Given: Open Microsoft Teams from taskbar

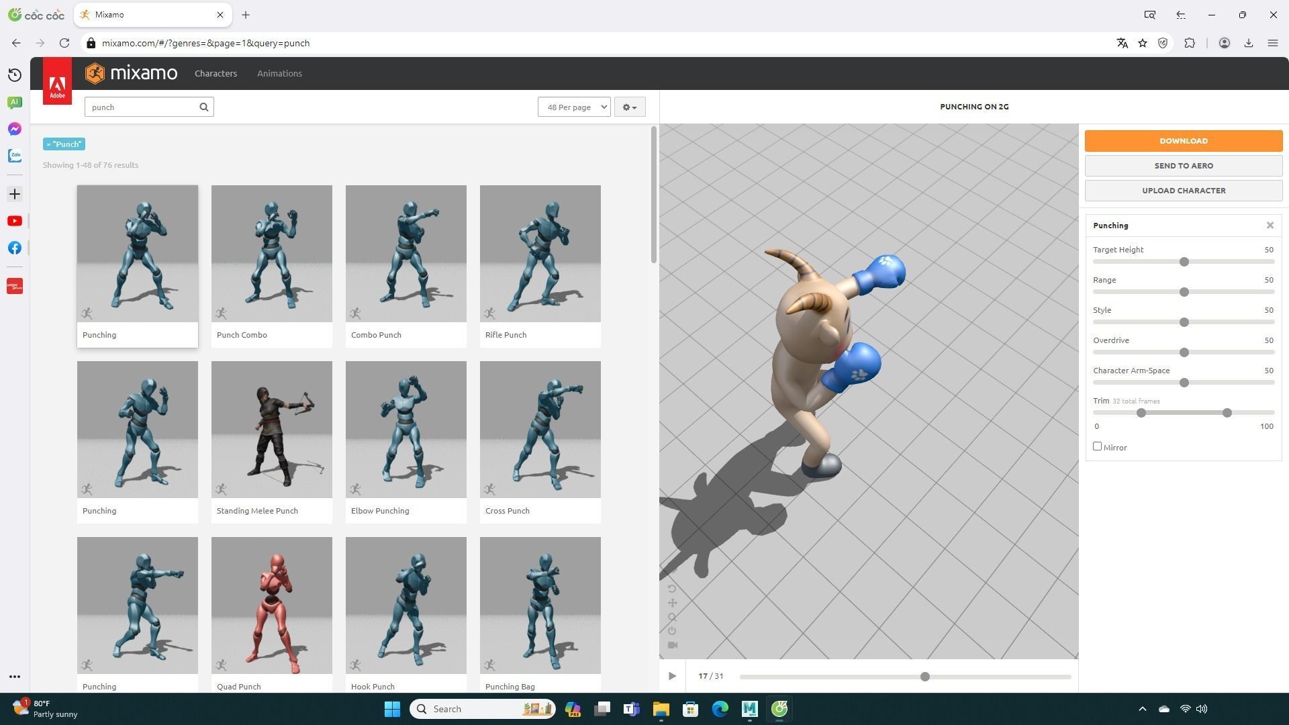Looking at the screenshot, I should point(631,709).
